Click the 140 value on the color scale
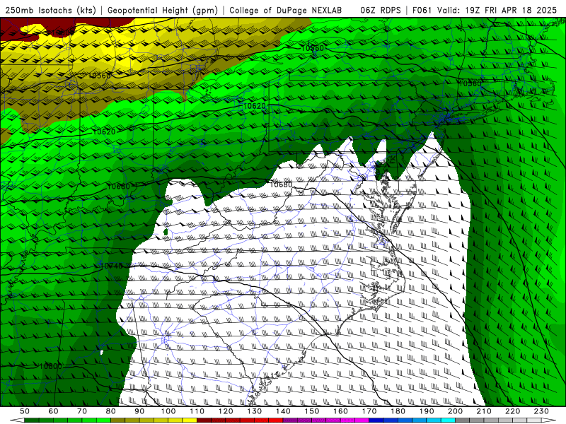Image resolution: width=566 pixels, height=424 pixels. tap(284, 411)
